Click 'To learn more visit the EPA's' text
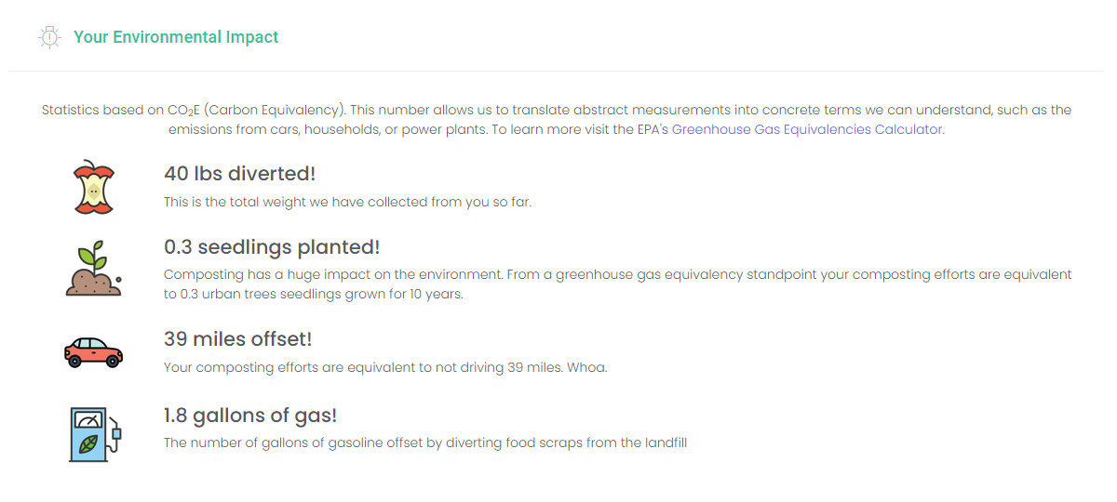Viewport: 1117px width, 502px height. coord(579,129)
